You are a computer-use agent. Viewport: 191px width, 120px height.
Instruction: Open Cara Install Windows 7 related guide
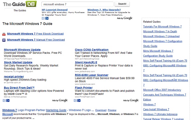[x=156, y=109]
